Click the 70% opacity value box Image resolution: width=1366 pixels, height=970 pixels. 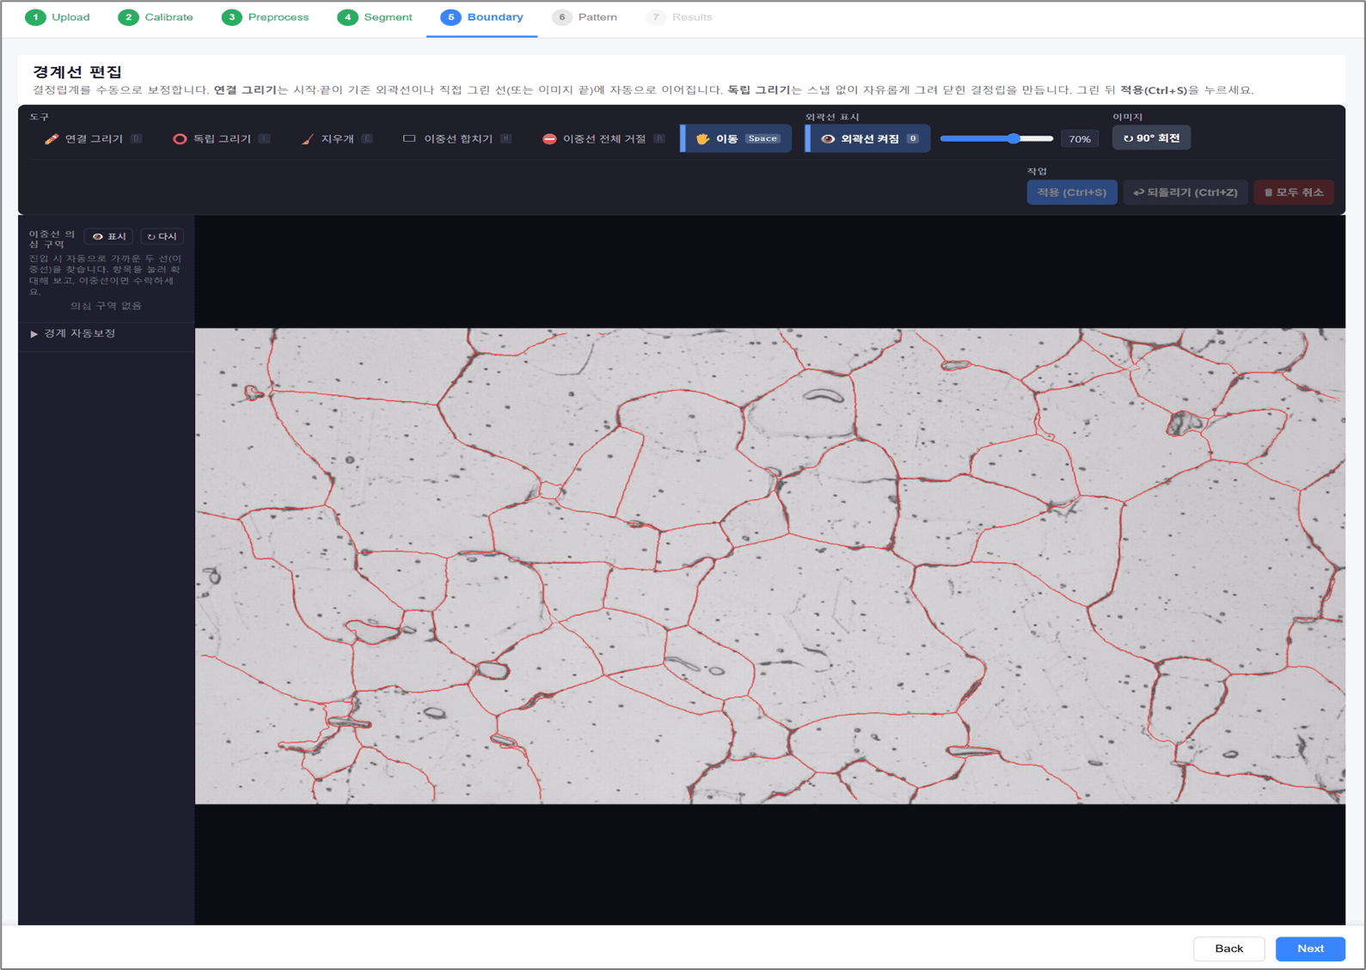pos(1079,138)
